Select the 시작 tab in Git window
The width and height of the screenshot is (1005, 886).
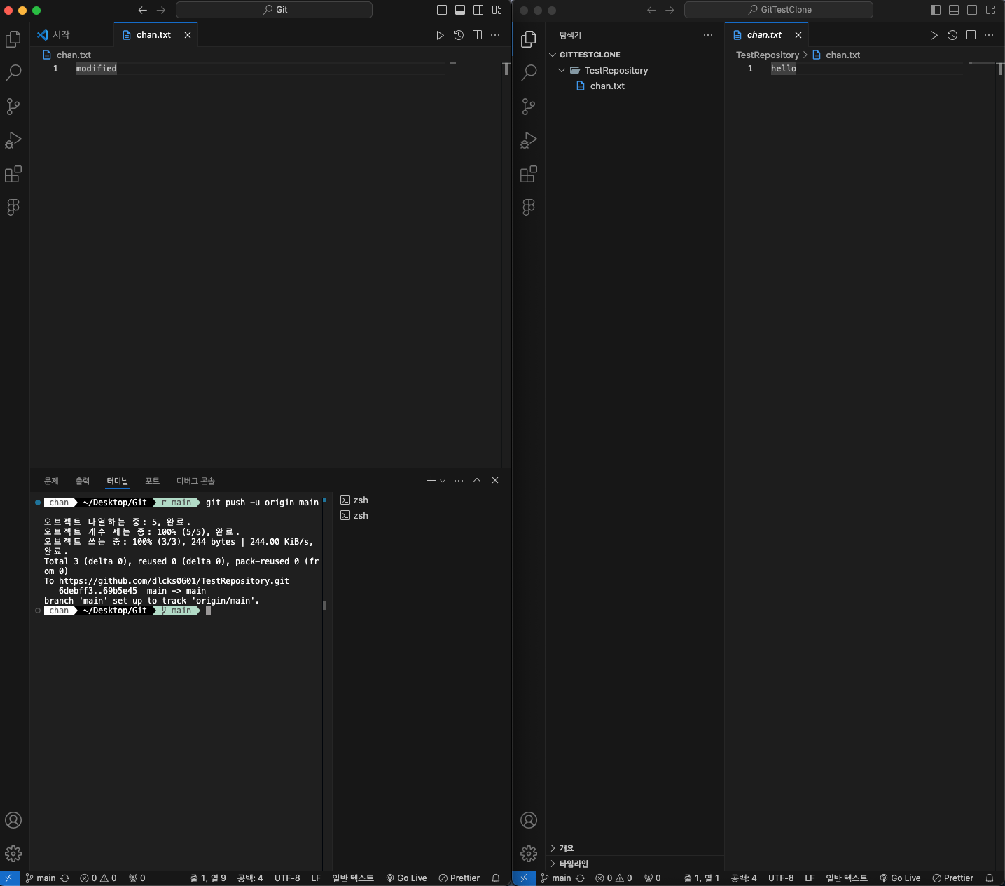pyautogui.click(x=71, y=35)
